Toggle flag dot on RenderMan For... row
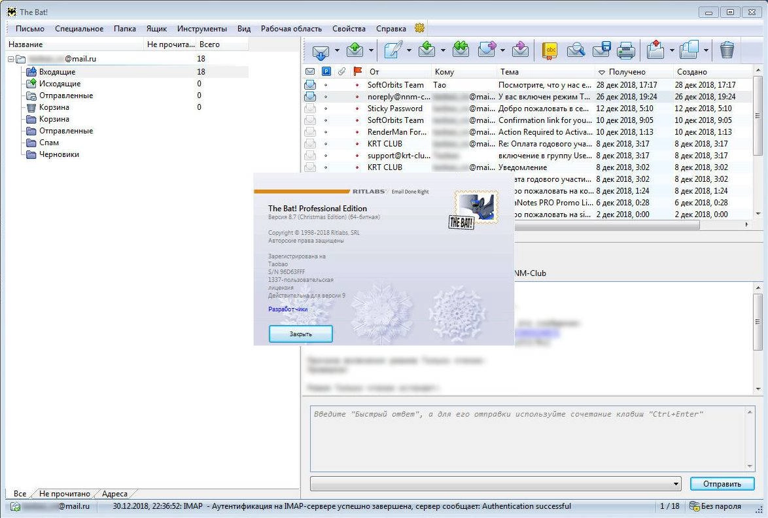 357,132
